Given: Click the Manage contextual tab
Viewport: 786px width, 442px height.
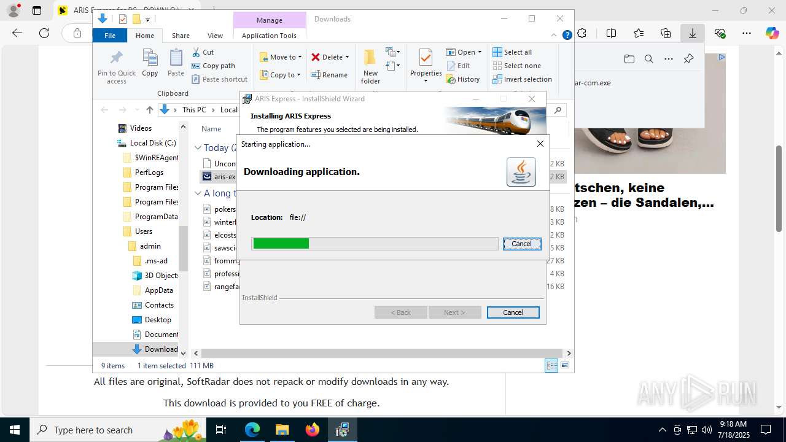Looking at the screenshot, I should (x=269, y=20).
